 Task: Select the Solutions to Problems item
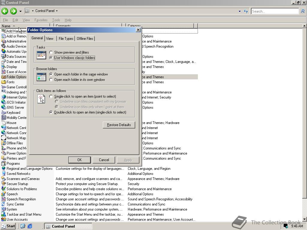click(22, 189)
